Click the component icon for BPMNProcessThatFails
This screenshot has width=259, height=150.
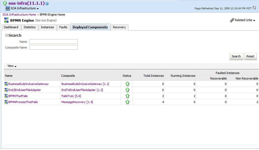pos(6,102)
